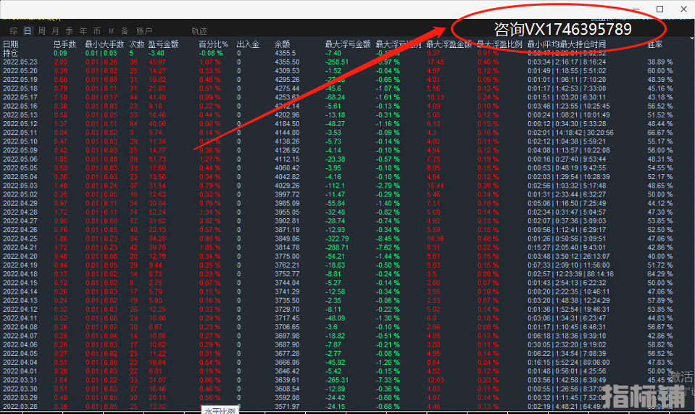Minimize the statistics window
695x414 pixels.
(x=636, y=9)
